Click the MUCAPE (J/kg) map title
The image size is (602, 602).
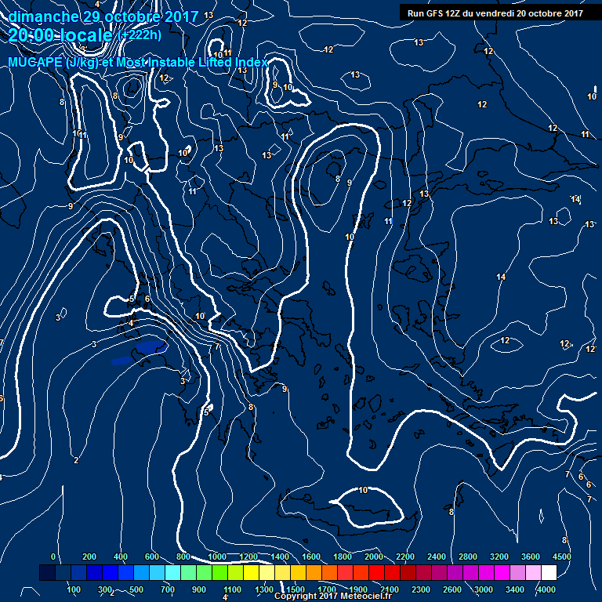click(137, 62)
